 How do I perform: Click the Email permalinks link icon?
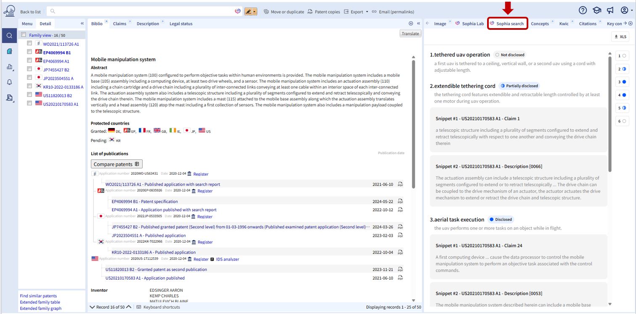[x=374, y=12]
